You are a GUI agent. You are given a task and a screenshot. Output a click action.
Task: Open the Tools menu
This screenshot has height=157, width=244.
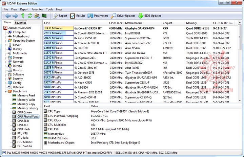click(49, 9)
